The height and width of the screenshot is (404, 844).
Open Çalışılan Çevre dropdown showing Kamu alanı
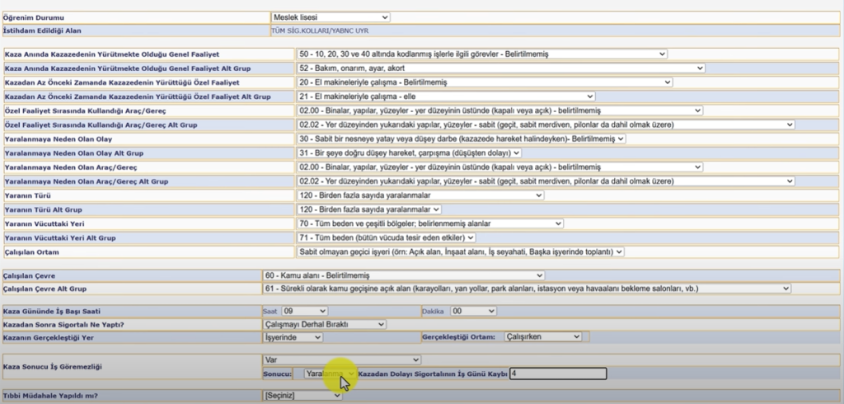click(x=404, y=275)
